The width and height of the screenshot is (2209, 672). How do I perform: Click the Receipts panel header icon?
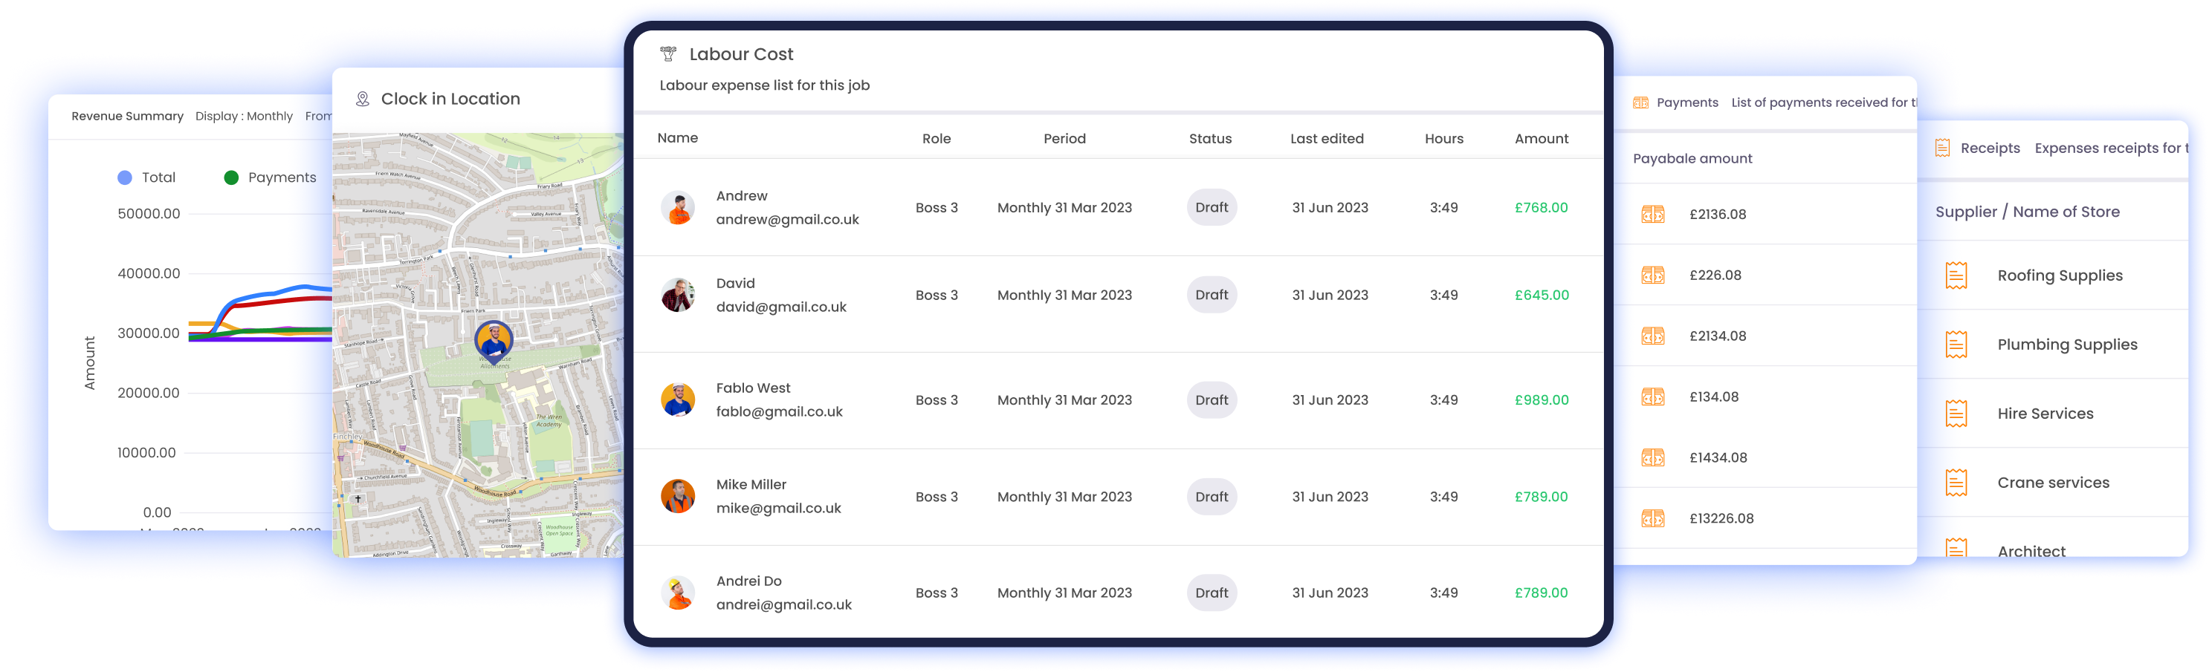pos(1942,149)
